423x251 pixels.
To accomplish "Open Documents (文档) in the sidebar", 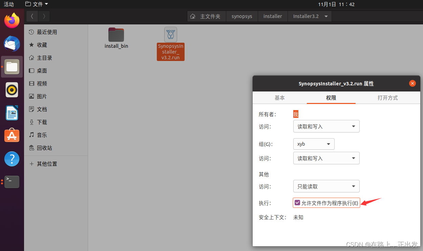I will click(56, 109).
